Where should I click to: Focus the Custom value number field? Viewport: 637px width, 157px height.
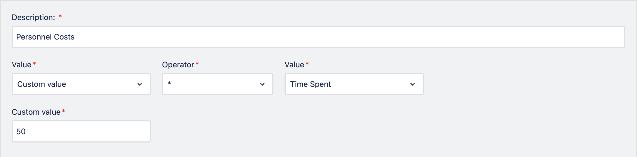pyautogui.click(x=81, y=131)
